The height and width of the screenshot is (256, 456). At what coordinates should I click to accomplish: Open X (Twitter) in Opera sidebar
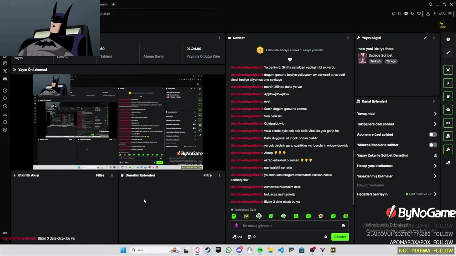[x=5, y=71]
